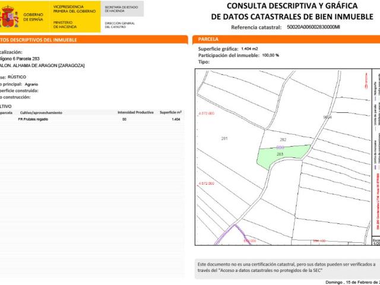Click parcel 282 label on the map
Screen dimensions: 380x285
point(283,140)
